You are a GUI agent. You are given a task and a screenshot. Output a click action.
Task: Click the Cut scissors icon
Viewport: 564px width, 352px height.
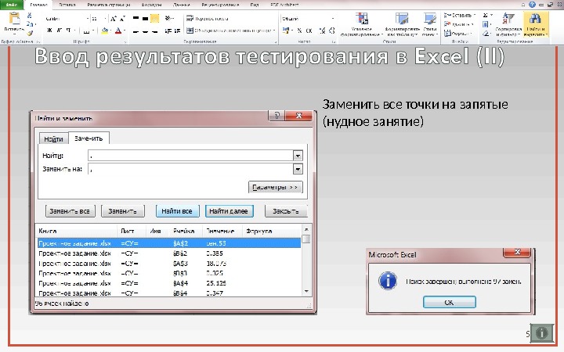tap(30, 16)
